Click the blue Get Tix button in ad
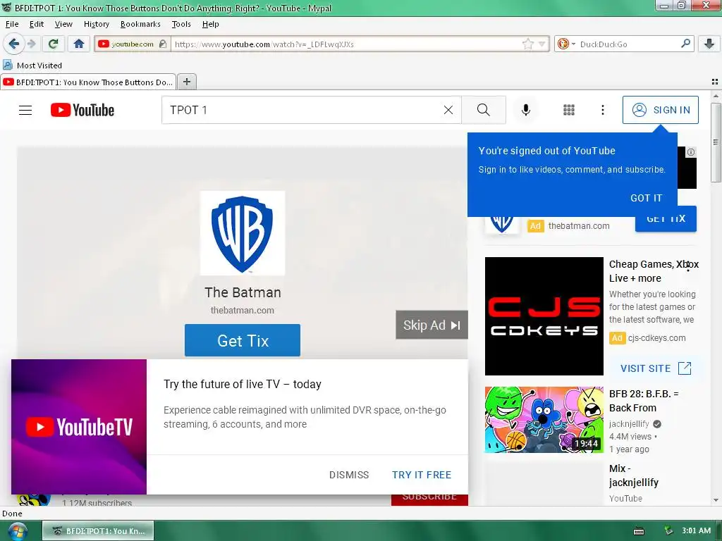The height and width of the screenshot is (541, 722). pyautogui.click(x=243, y=340)
